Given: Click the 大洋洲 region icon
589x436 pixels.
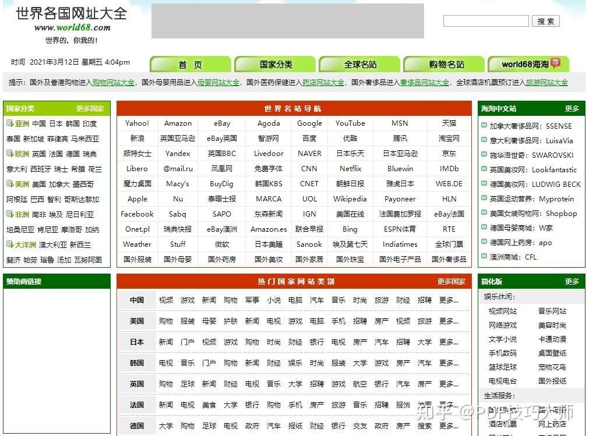Looking at the screenshot, I should pos(10,244).
